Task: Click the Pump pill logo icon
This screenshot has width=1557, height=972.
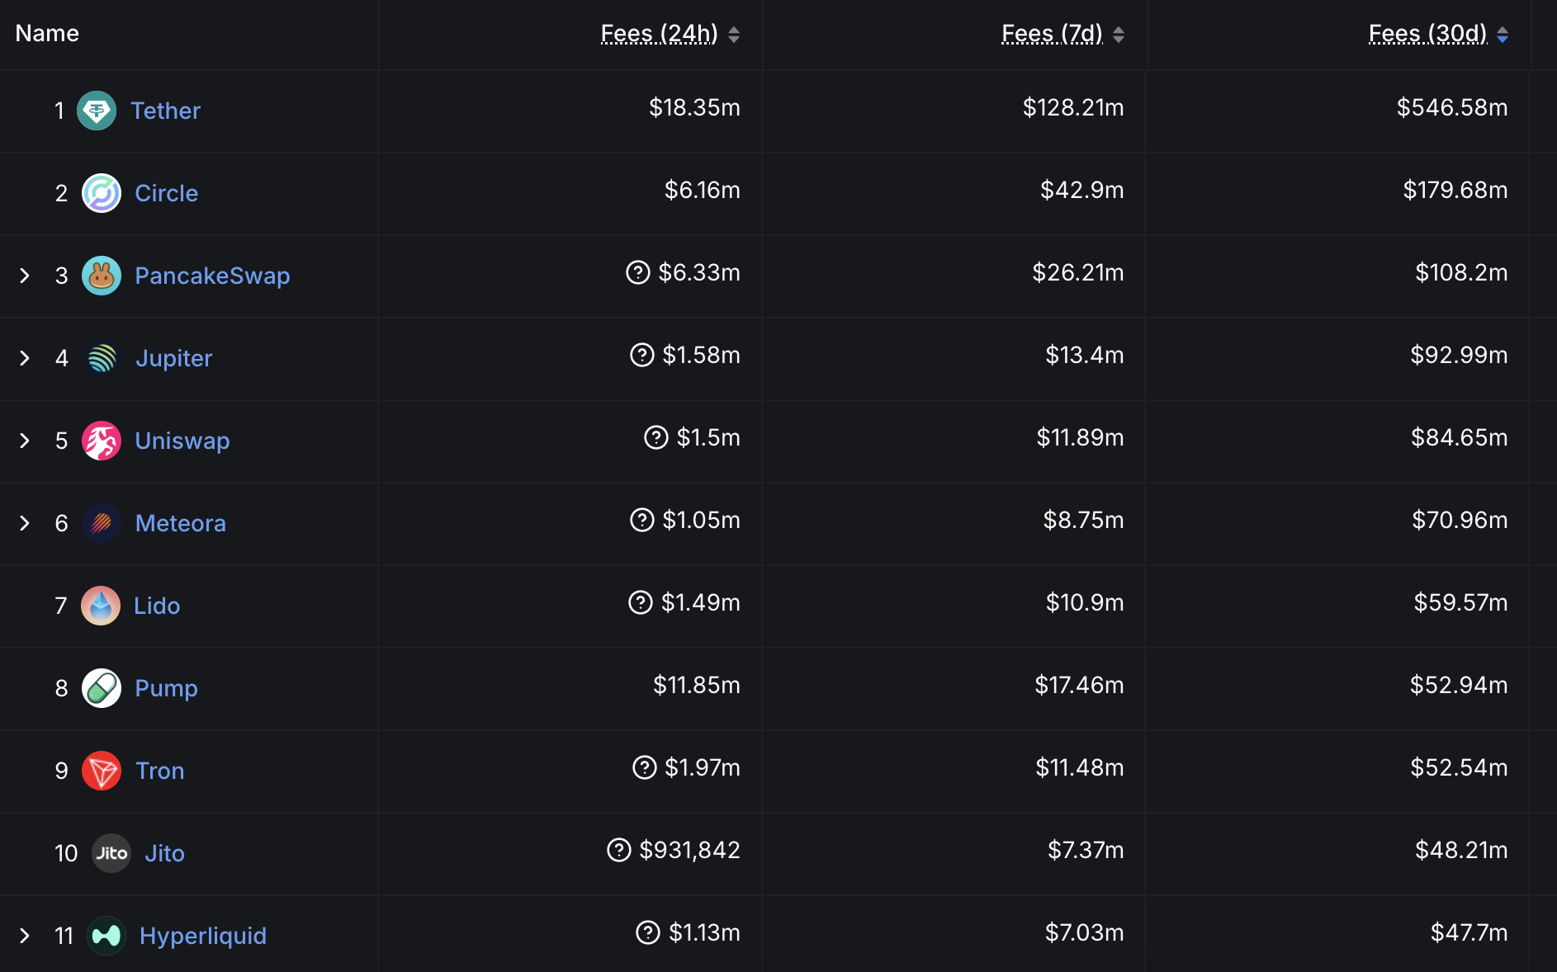Action: point(102,688)
